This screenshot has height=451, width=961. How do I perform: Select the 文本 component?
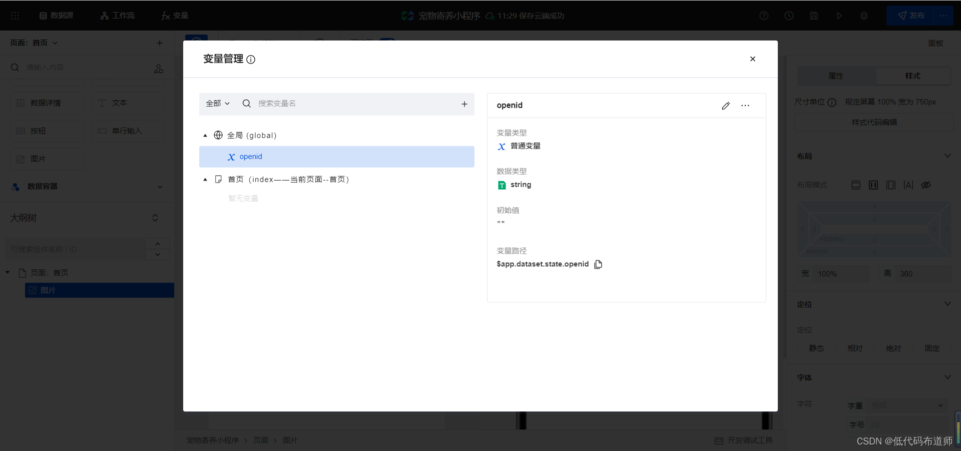(x=128, y=103)
